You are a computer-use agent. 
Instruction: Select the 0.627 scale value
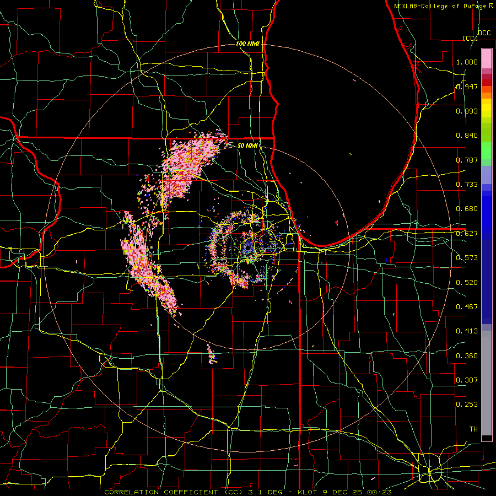(467, 234)
